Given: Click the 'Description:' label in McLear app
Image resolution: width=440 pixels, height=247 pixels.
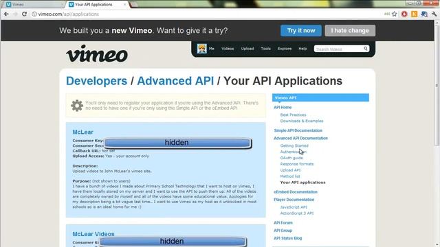Looking at the screenshot, I should pyautogui.click(x=85, y=166).
